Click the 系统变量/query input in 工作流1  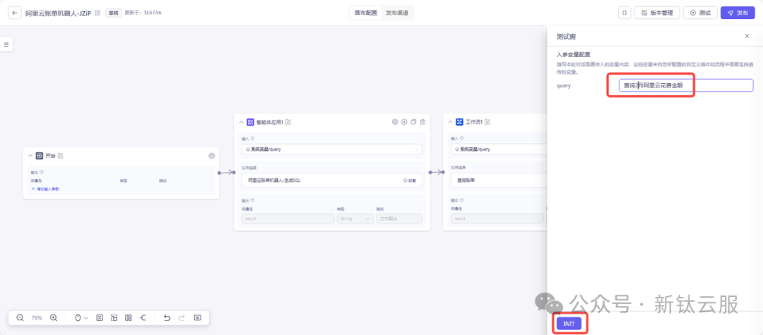point(498,150)
